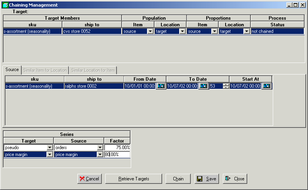Select the Similar Location for Item tab
The width and height of the screenshot is (308, 190).
coord(93,70)
